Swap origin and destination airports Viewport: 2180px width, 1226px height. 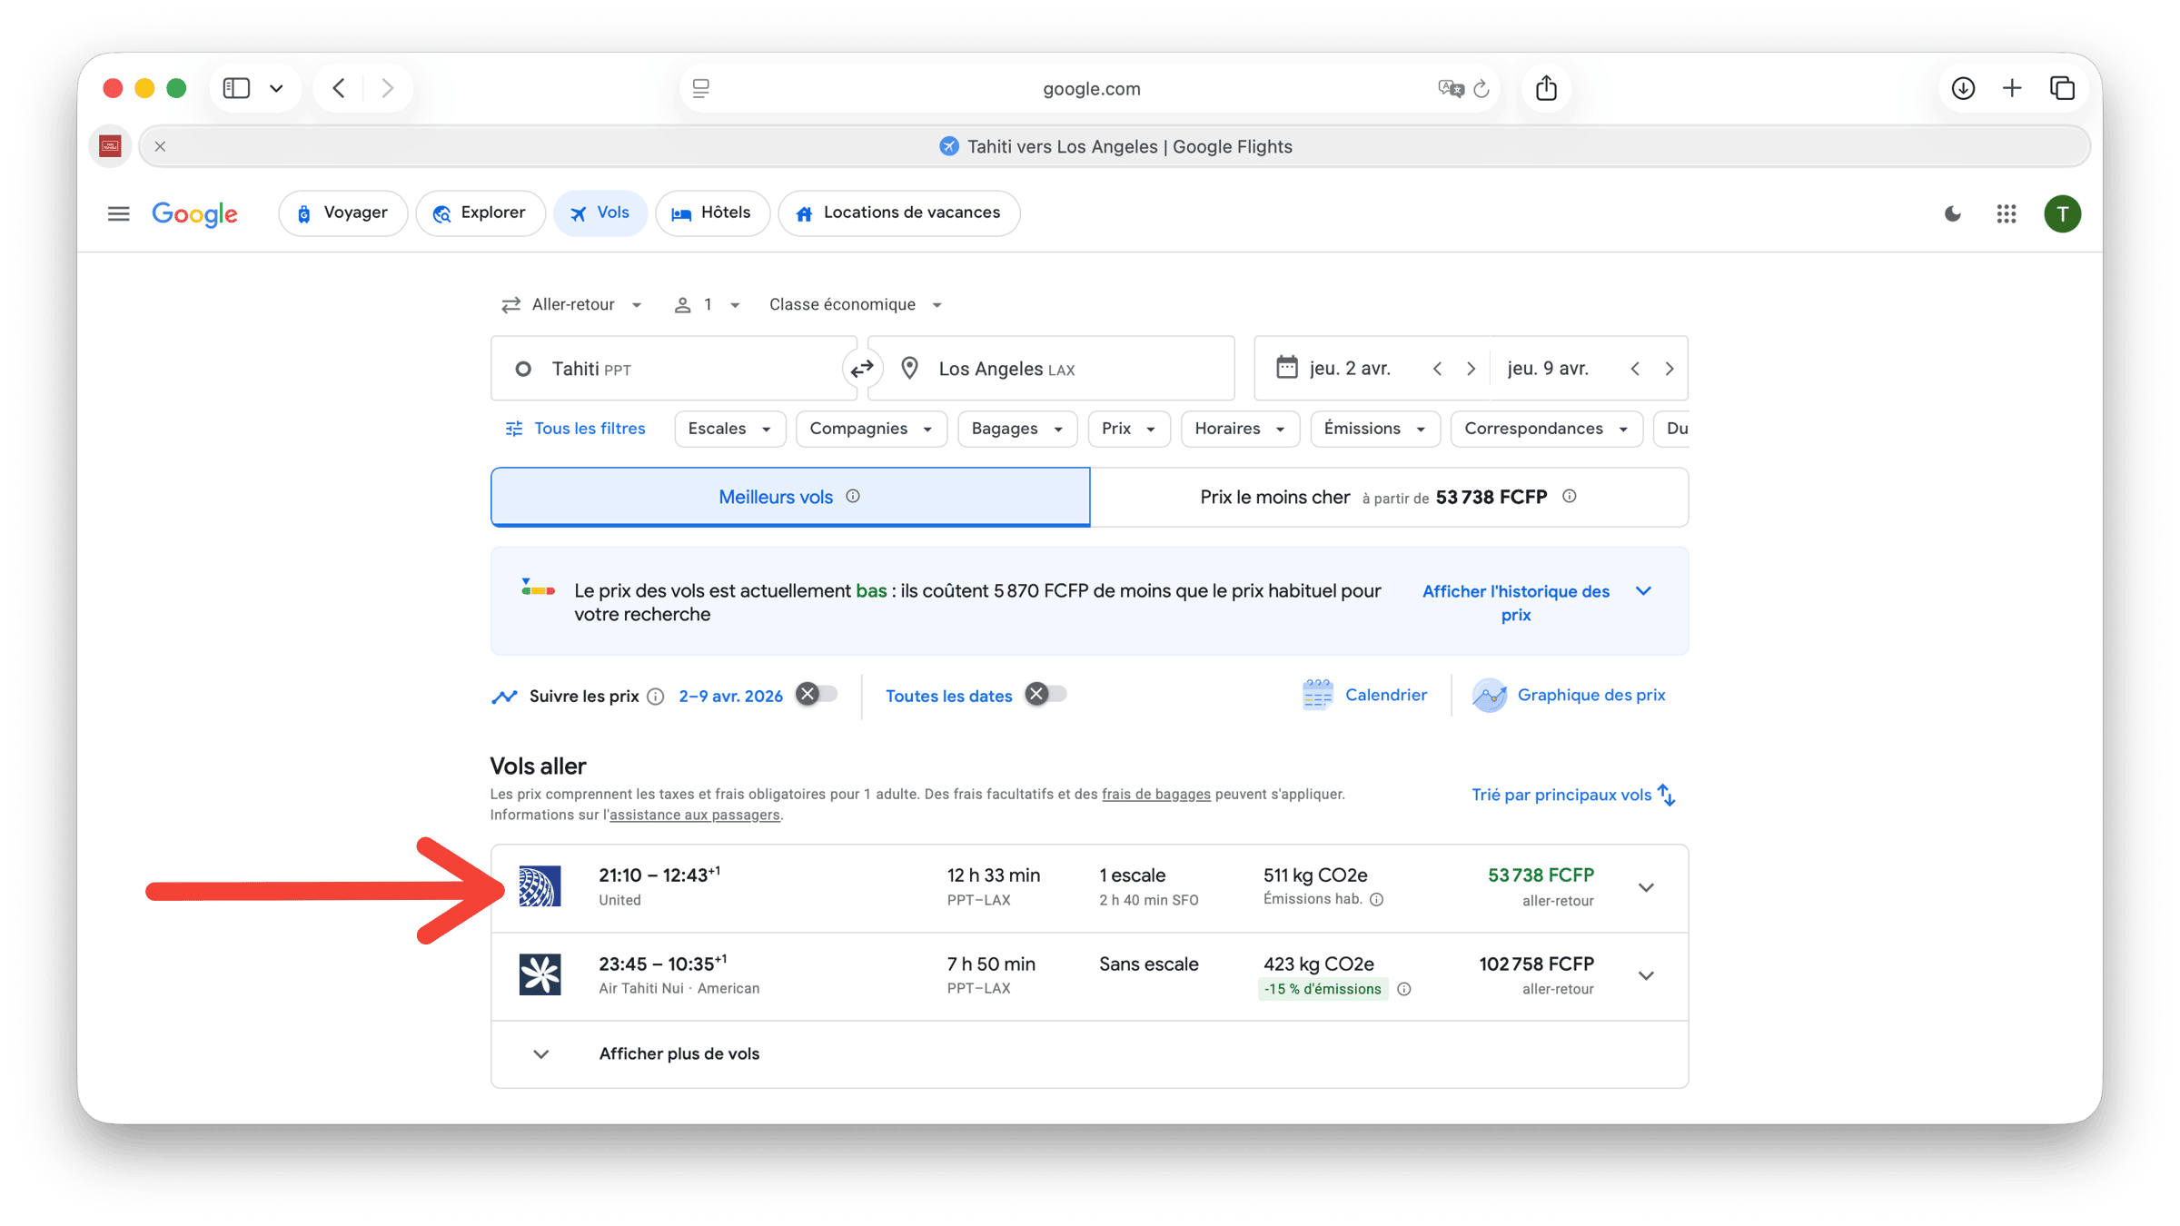[861, 369]
